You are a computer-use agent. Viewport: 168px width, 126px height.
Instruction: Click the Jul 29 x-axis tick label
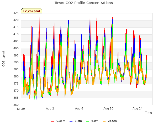21,109
